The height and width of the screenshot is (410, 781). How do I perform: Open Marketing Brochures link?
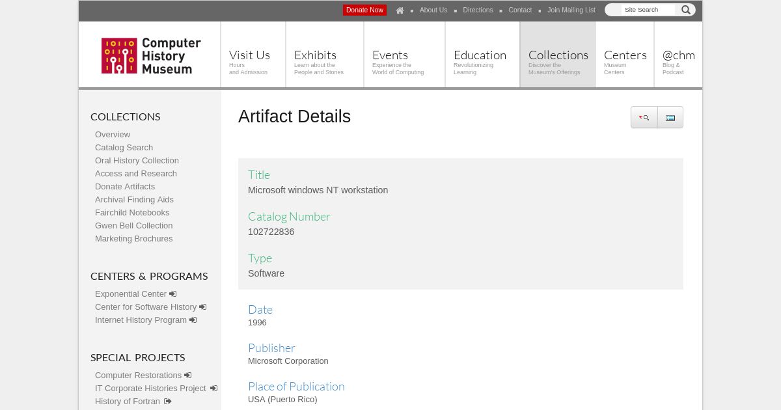133,239
